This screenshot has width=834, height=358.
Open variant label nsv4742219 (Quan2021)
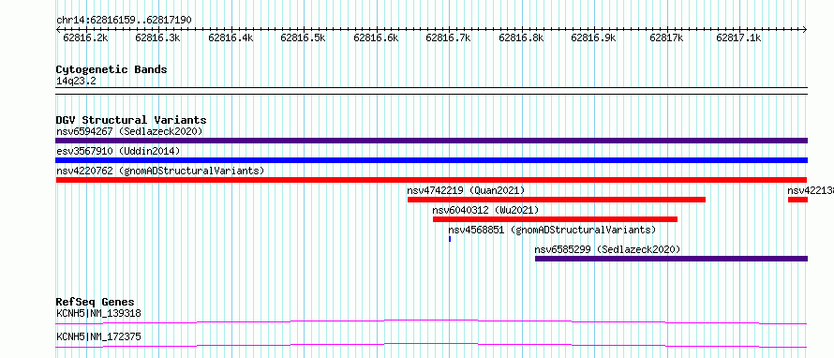click(466, 190)
